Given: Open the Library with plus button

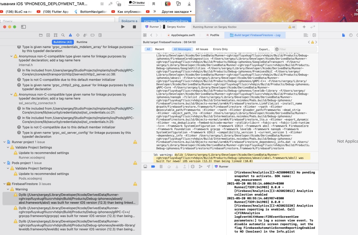Looking at the screenshot, I should click(x=304, y=27).
